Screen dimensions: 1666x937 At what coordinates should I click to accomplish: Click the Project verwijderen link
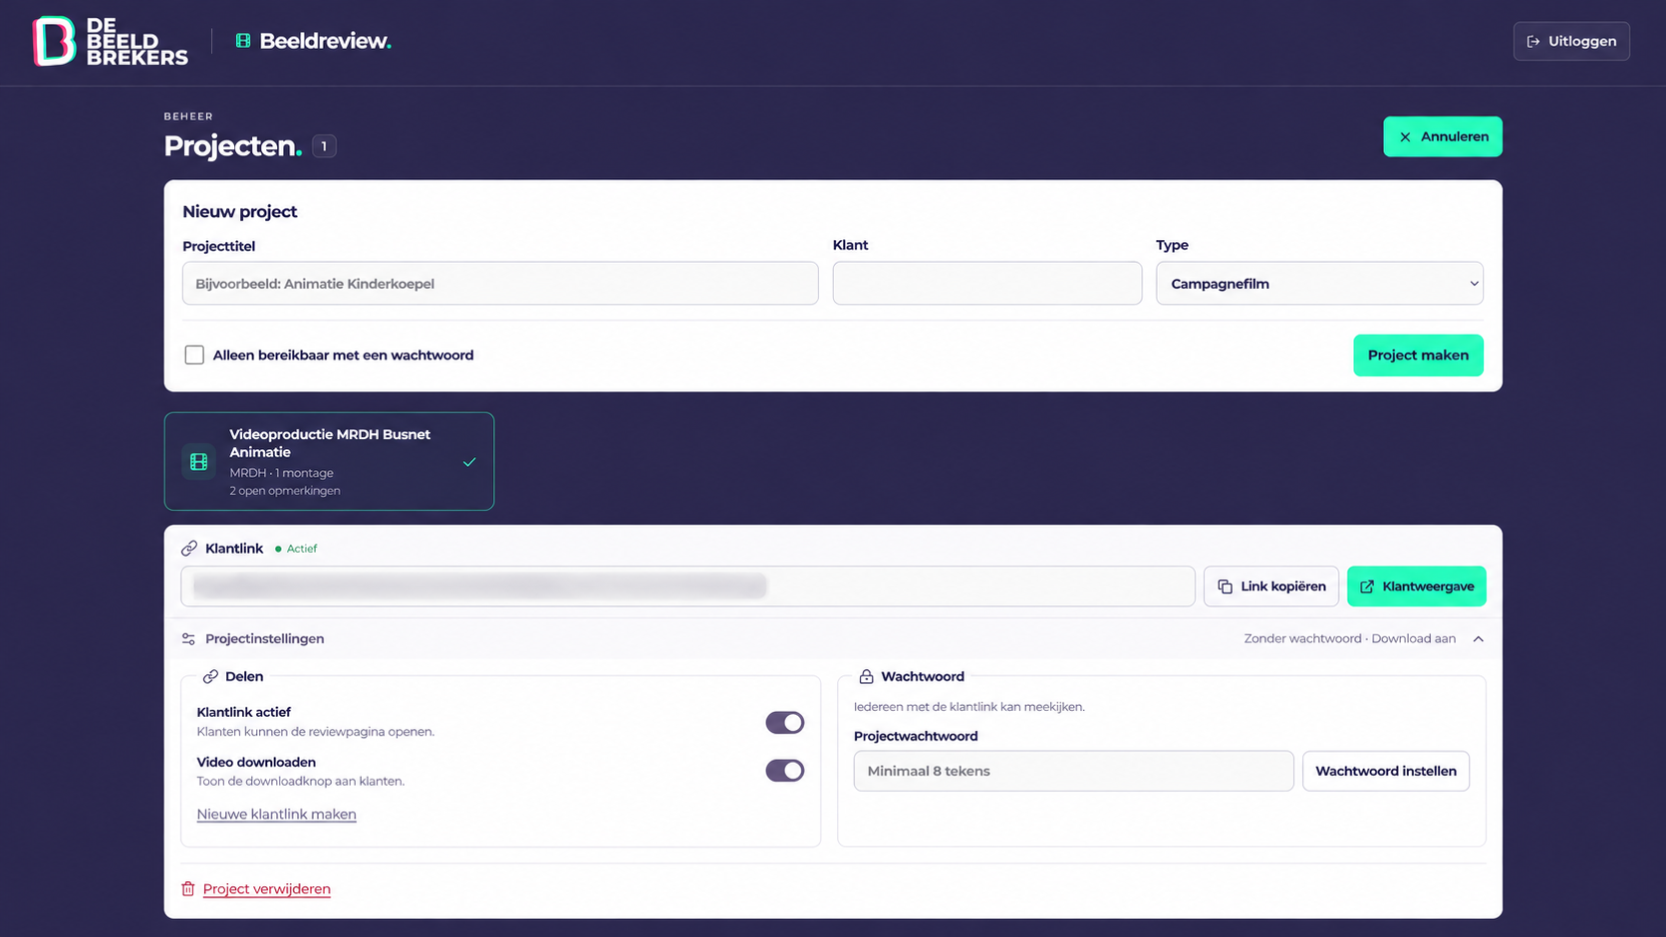point(267,889)
